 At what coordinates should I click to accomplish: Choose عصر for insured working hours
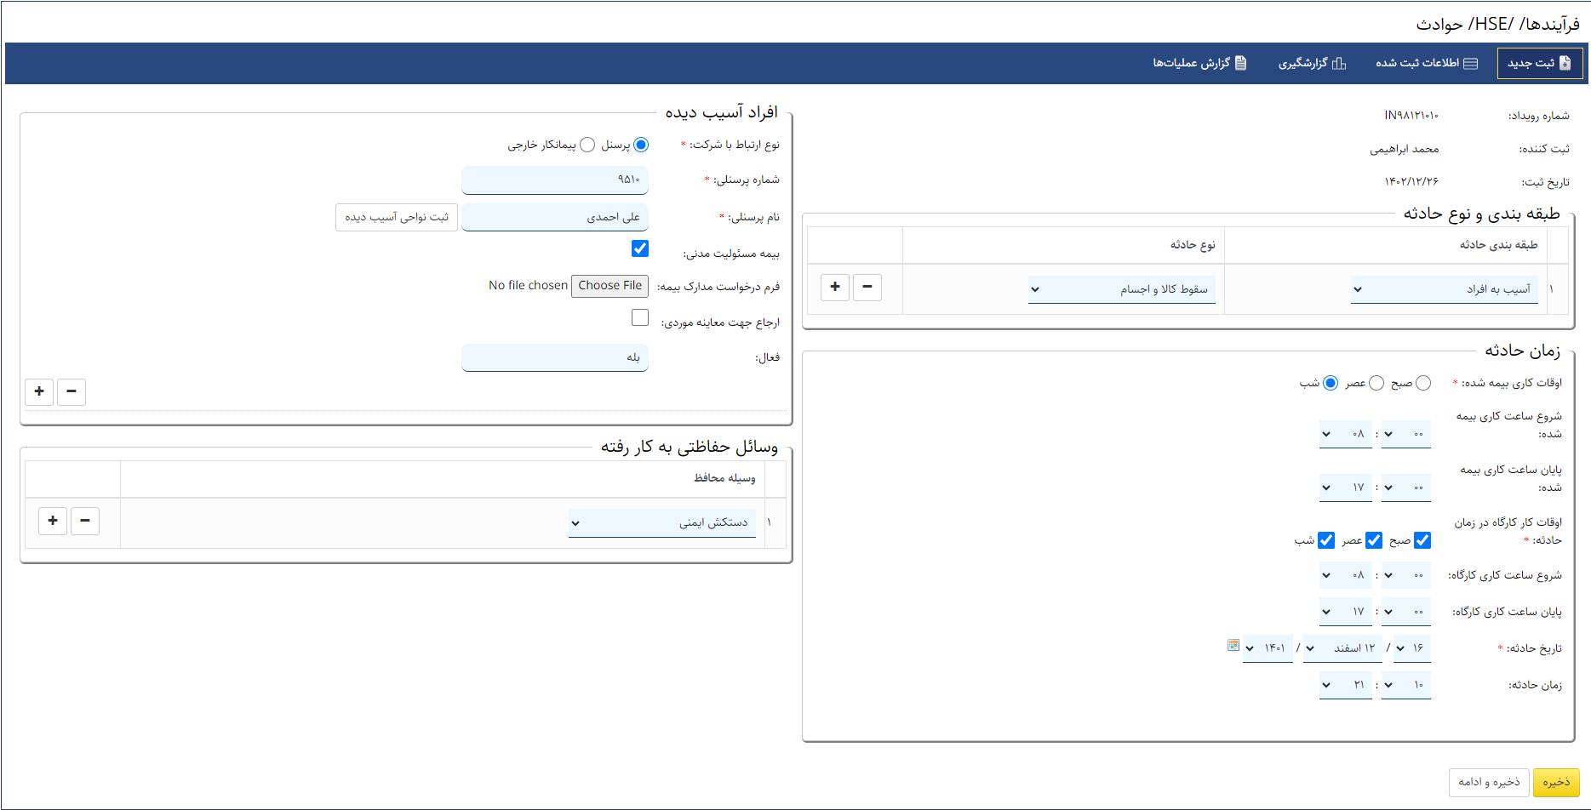point(1376,383)
